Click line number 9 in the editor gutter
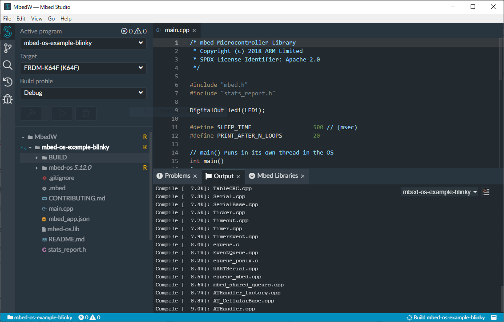504x322 pixels. (x=176, y=110)
